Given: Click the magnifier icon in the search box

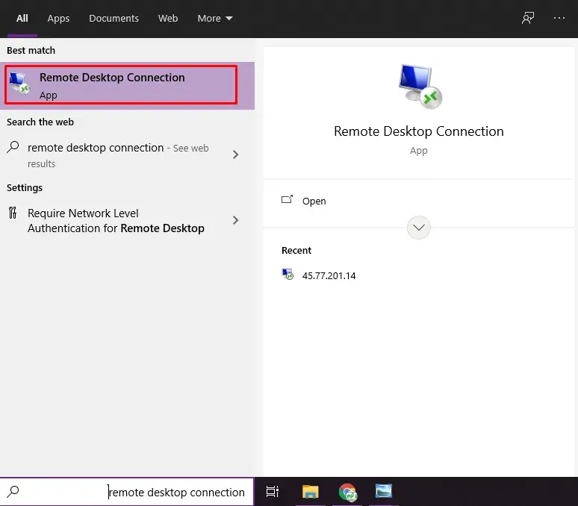Looking at the screenshot, I should coord(13,491).
